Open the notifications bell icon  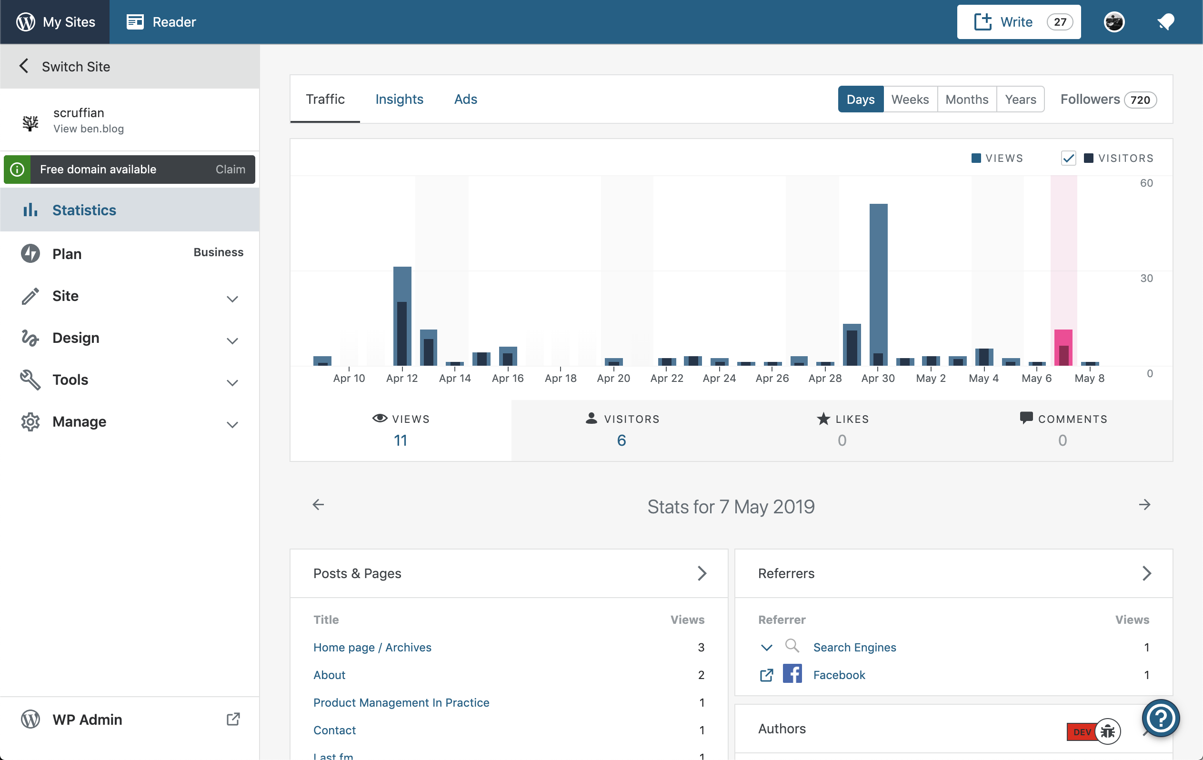(1165, 22)
